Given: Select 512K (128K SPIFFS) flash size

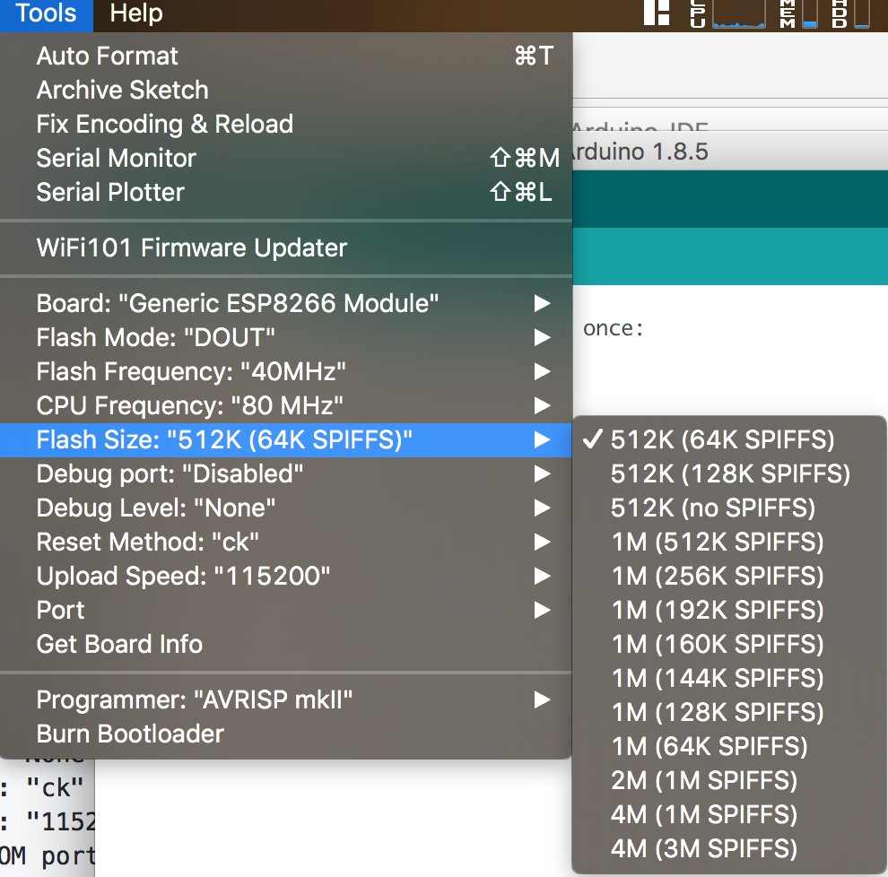Looking at the screenshot, I should click(x=729, y=473).
